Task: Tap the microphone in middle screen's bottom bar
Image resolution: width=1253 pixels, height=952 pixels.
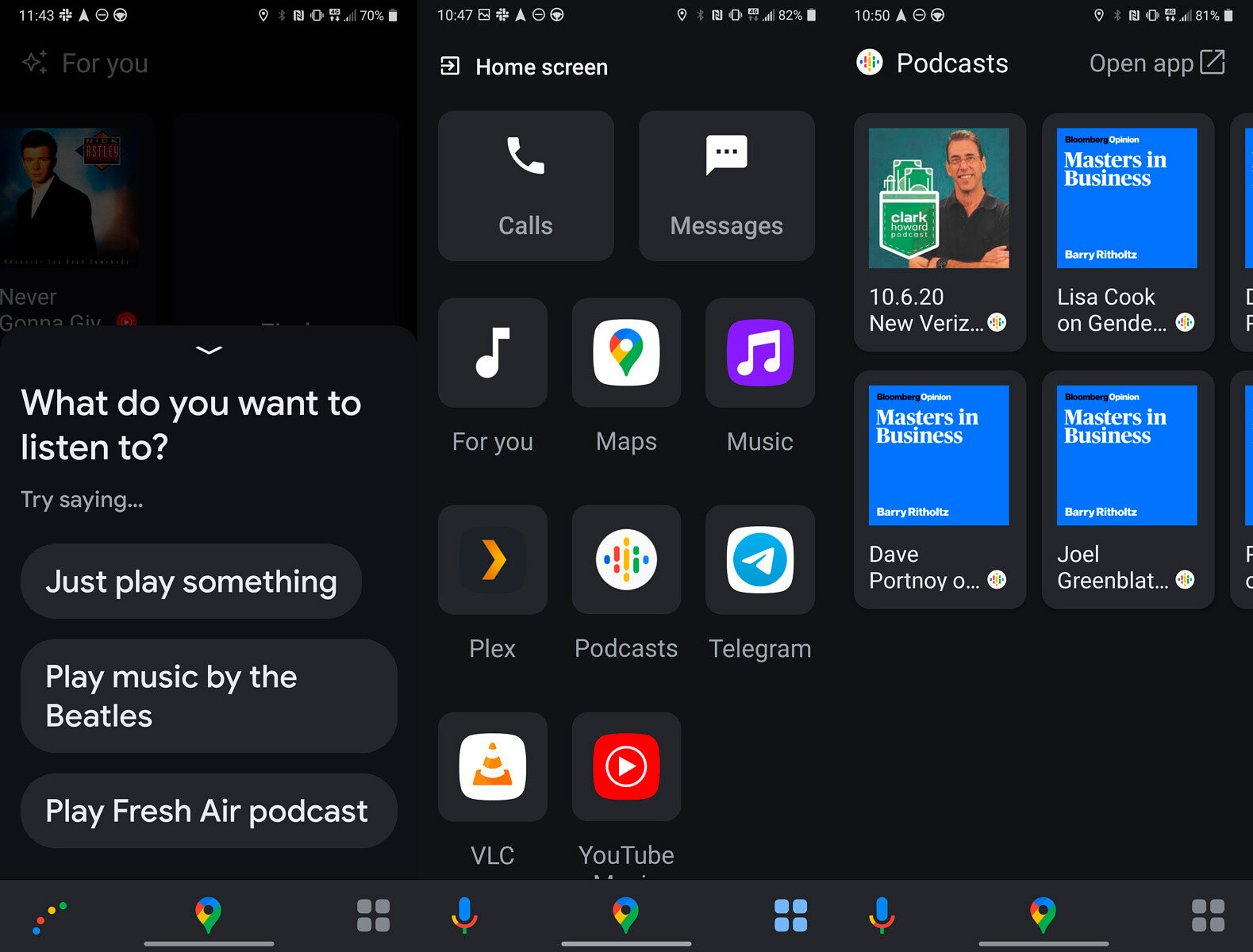Action: 464,915
